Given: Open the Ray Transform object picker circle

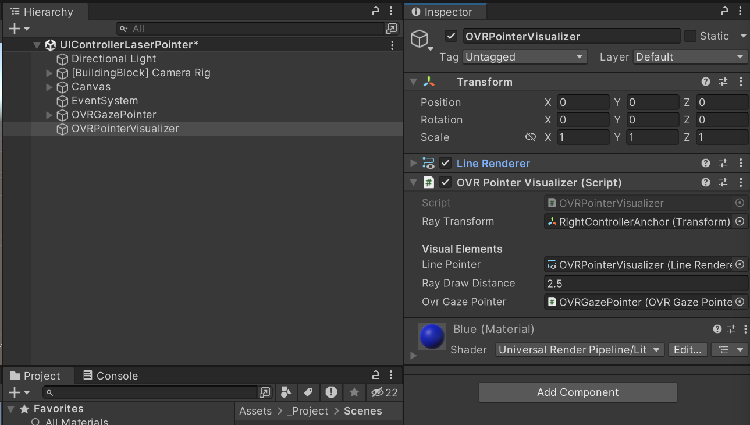Looking at the screenshot, I should (740, 221).
